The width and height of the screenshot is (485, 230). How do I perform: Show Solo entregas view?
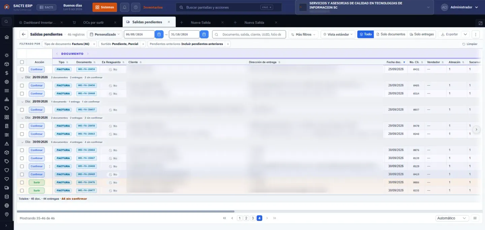point(421,34)
